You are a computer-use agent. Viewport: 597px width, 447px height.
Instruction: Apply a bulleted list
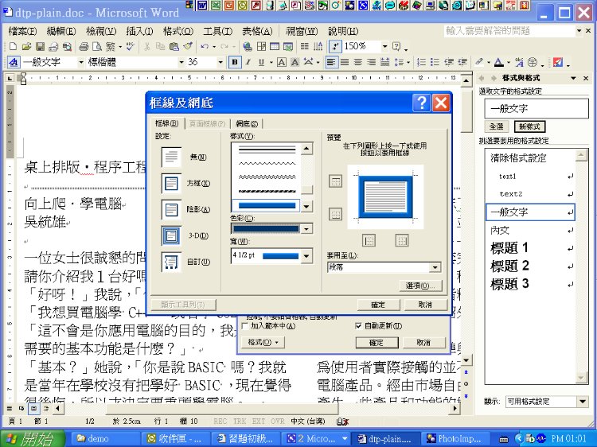point(435,62)
